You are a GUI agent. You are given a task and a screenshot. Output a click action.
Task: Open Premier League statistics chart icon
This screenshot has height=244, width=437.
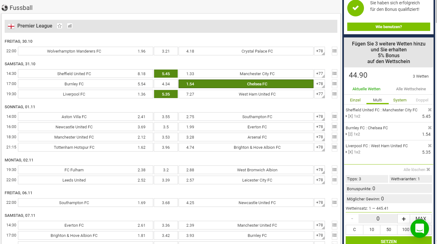(x=70, y=26)
